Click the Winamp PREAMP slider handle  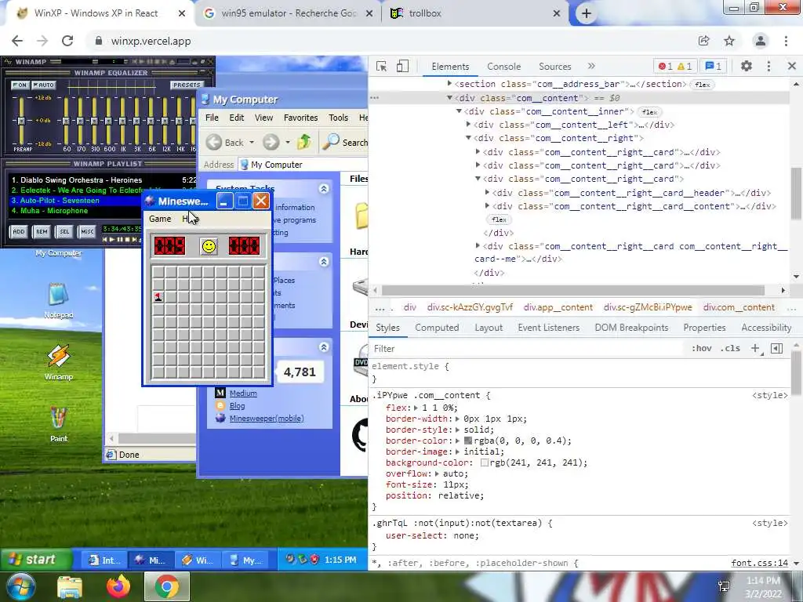pos(21,121)
